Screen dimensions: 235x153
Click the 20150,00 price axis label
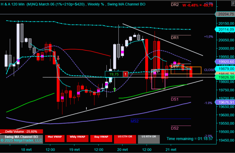226,23
